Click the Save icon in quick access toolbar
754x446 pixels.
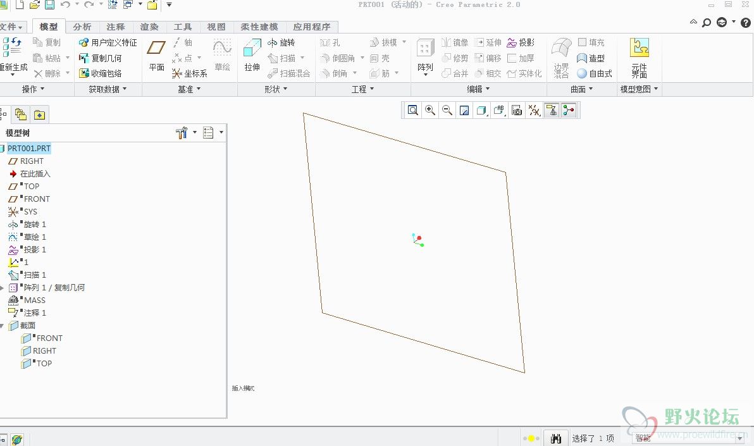pyautogui.click(x=49, y=5)
